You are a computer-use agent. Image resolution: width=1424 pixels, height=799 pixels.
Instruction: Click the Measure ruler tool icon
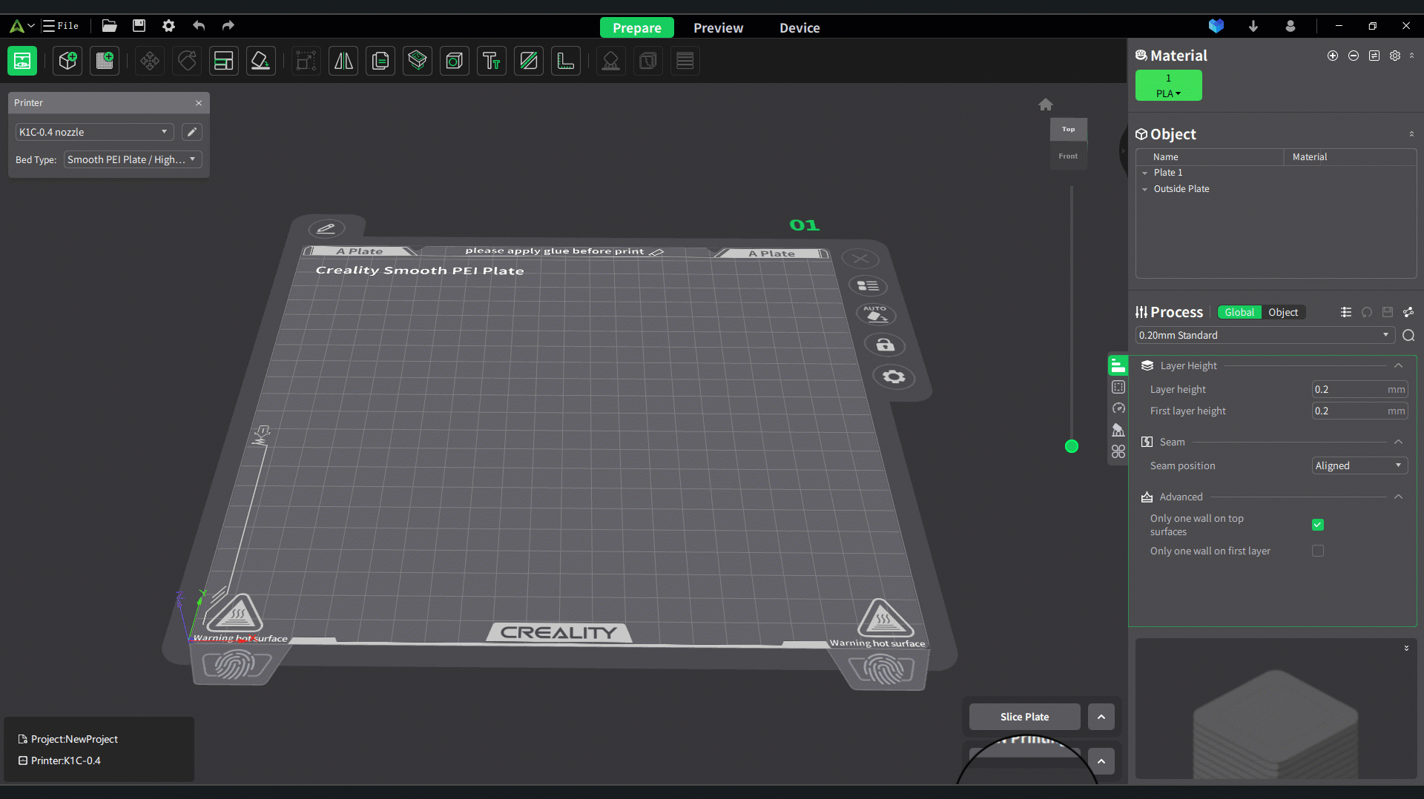565,61
